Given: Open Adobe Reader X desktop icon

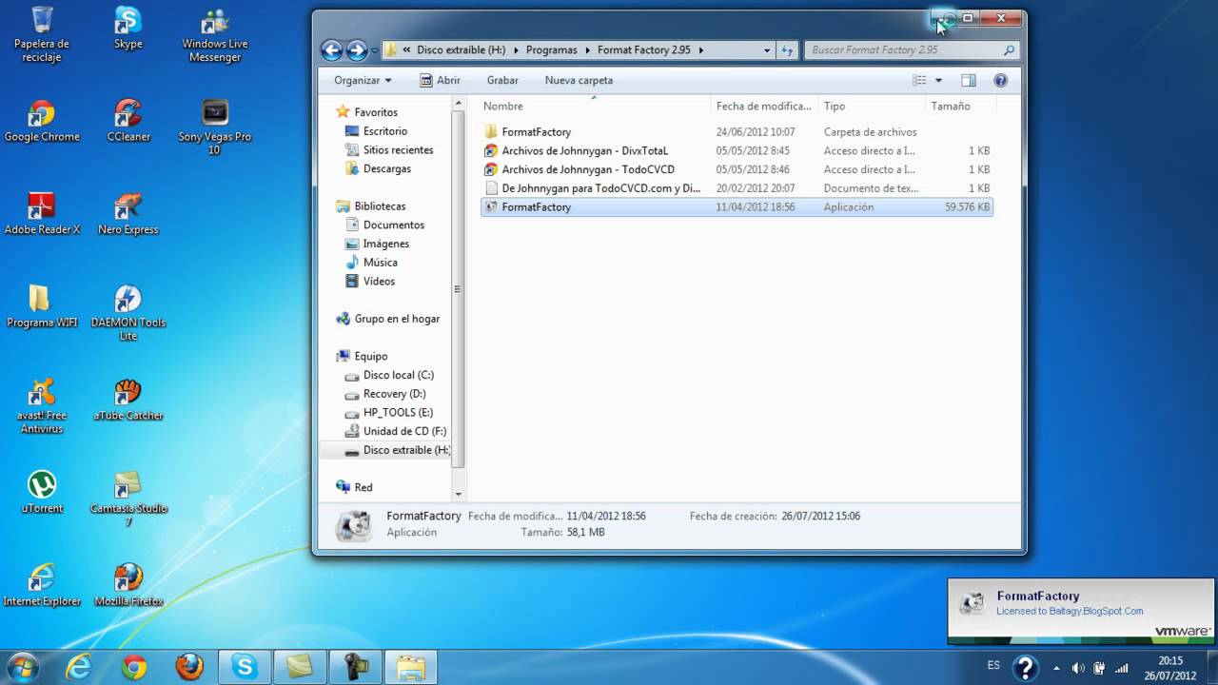Looking at the screenshot, I should (x=42, y=214).
